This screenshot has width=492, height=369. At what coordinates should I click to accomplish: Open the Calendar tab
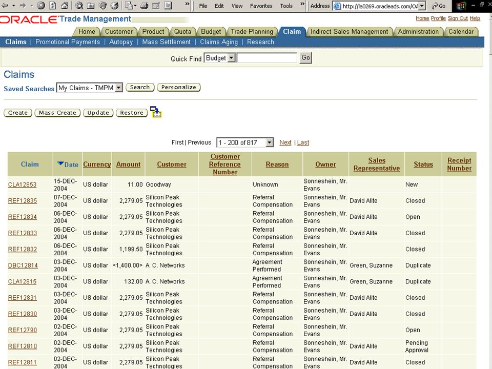(x=461, y=32)
